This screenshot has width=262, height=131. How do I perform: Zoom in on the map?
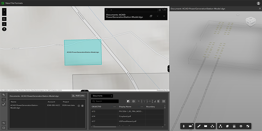(x=4, y=10)
